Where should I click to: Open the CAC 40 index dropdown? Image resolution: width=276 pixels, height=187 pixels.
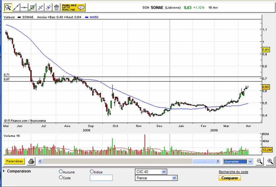click(151, 172)
